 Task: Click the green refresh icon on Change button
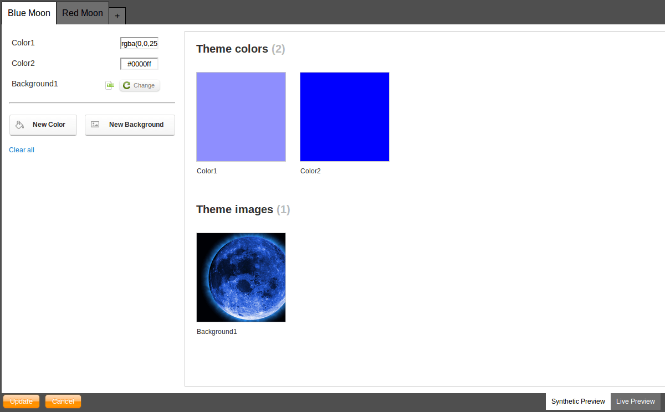(x=127, y=85)
